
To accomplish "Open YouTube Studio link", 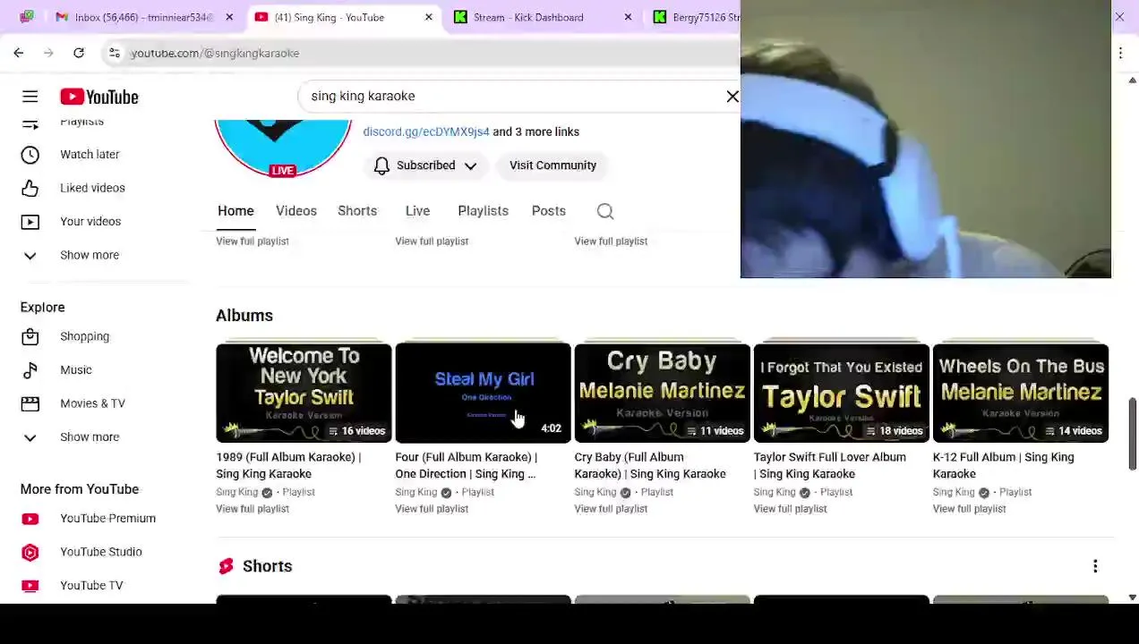I will click(100, 552).
